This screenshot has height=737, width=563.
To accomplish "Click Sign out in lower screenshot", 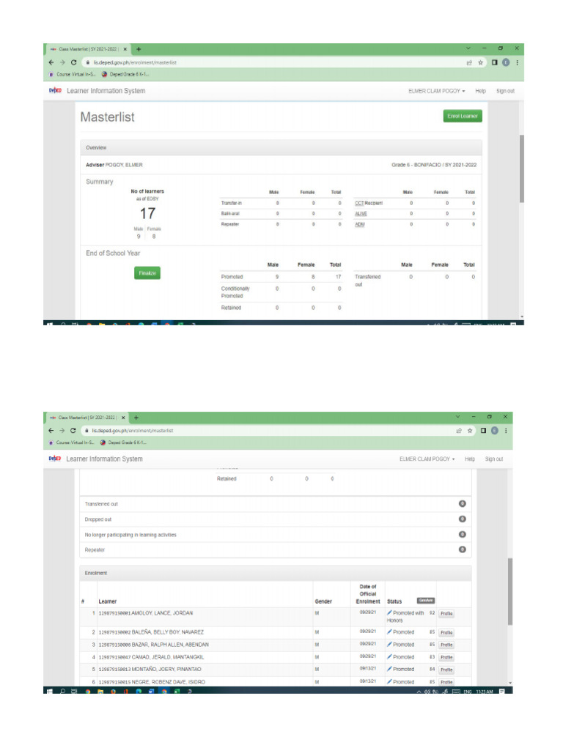I will 494,459.
